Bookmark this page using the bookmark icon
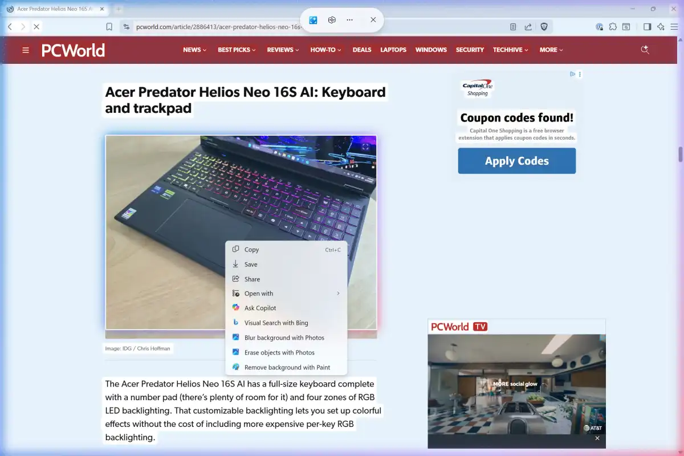Image resolution: width=684 pixels, height=456 pixels. pos(109,27)
